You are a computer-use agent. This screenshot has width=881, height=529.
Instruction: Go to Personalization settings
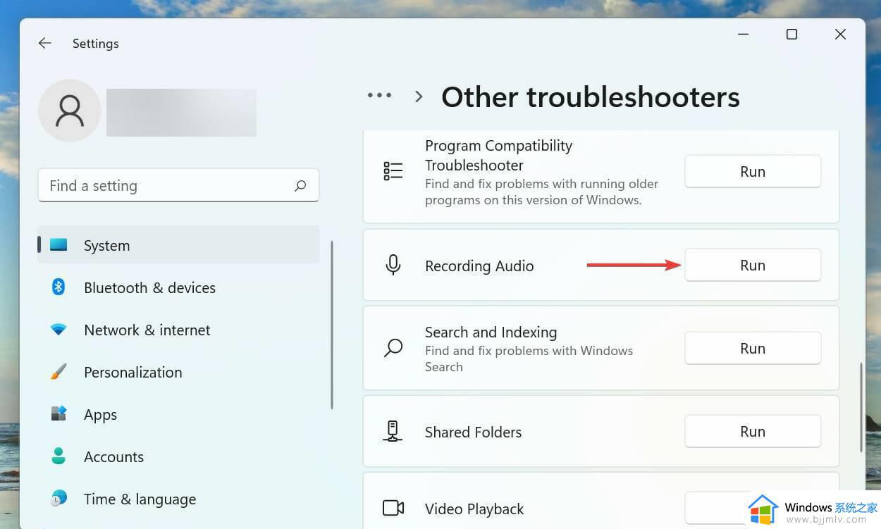[178, 372]
